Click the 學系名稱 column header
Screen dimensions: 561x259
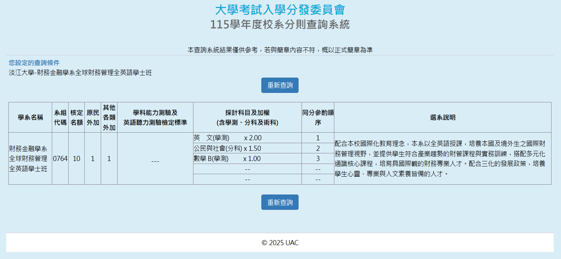pyautogui.click(x=30, y=117)
